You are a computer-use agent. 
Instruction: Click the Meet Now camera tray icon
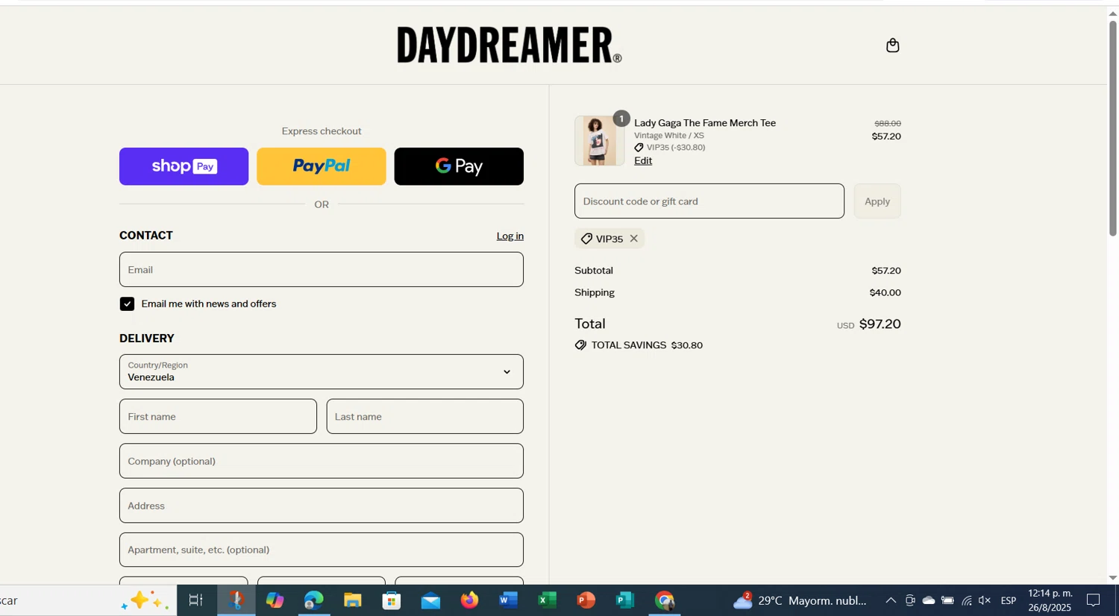tap(910, 600)
